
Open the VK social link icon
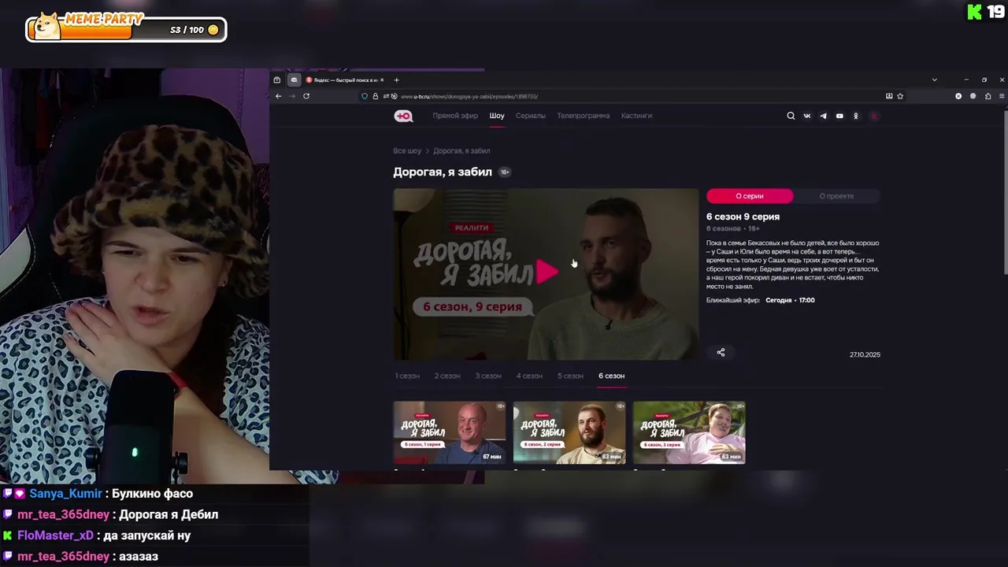(x=807, y=116)
